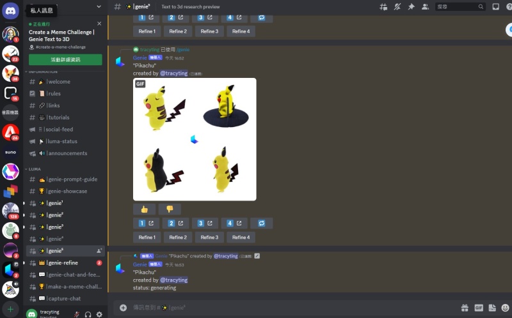
Task: Open #create-a-meme-challenge event location link
Action: tap(61, 47)
